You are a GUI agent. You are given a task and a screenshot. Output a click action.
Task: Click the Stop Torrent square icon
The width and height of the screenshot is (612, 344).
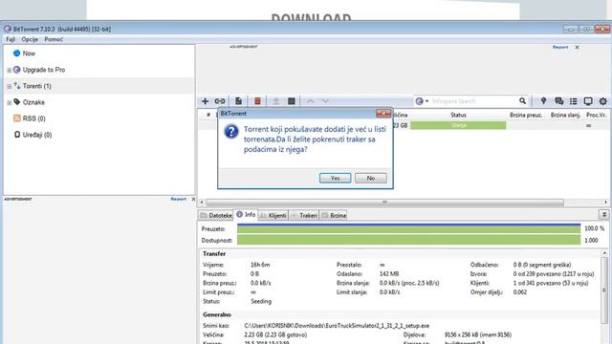pos(291,101)
